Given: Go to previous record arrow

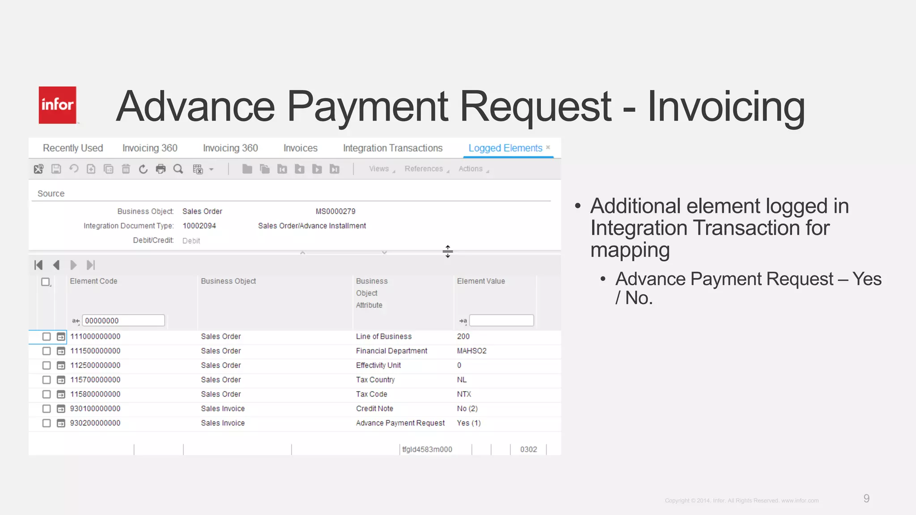Looking at the screenshot, I should click(x=56, y=265).
